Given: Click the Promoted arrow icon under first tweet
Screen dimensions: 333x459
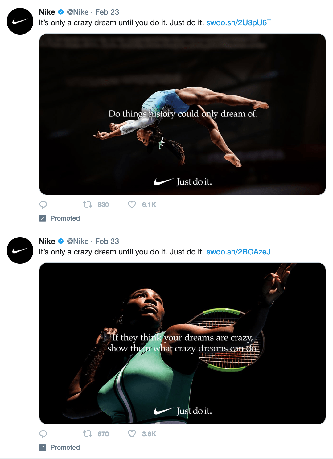Looking at the screenshot, I should [x=43, y=218].
